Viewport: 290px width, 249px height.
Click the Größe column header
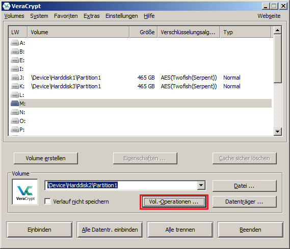click(144, 32)
